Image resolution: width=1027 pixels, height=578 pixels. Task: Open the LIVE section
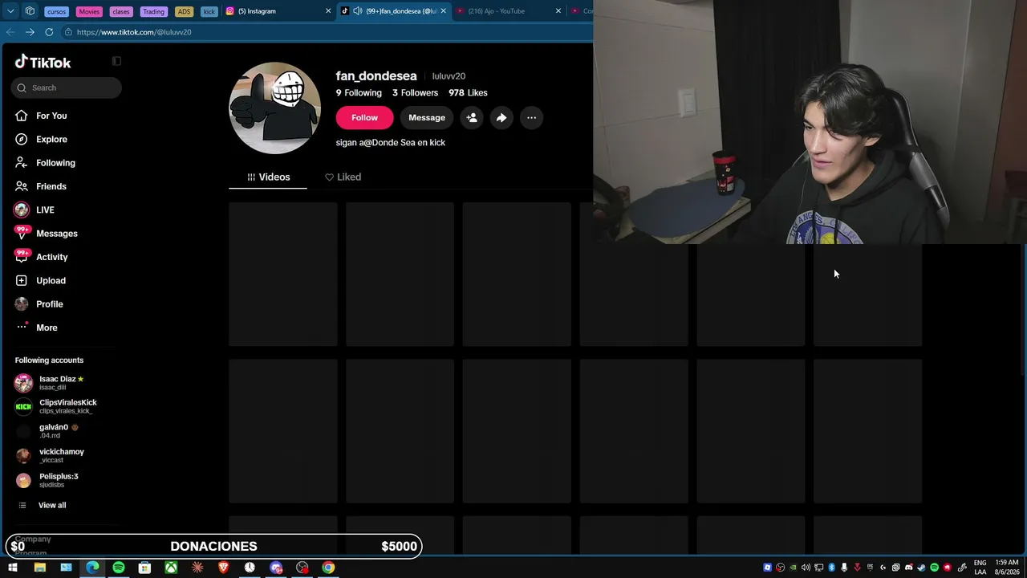[45, 210]
